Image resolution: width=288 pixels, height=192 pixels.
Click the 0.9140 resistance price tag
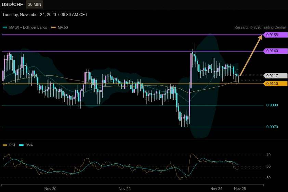point(275,51)
